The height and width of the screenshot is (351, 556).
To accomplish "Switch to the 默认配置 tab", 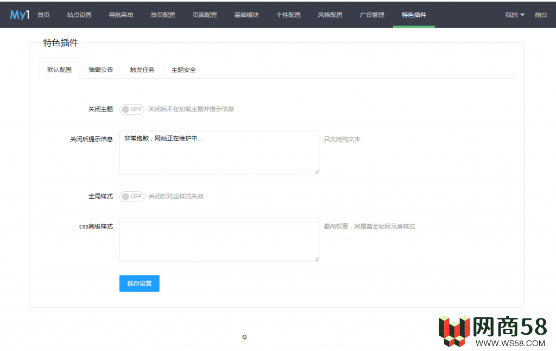I will tap(59, 70).
